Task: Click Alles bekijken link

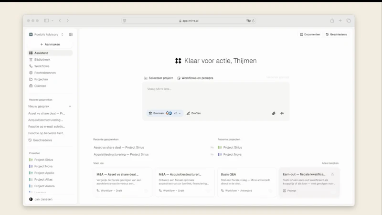Action: point(330,163)
